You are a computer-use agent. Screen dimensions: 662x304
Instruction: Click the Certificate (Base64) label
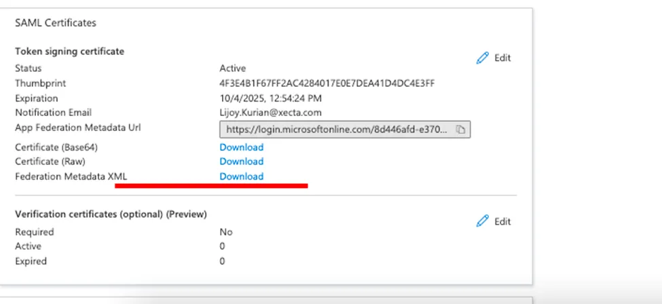[56, 147]
